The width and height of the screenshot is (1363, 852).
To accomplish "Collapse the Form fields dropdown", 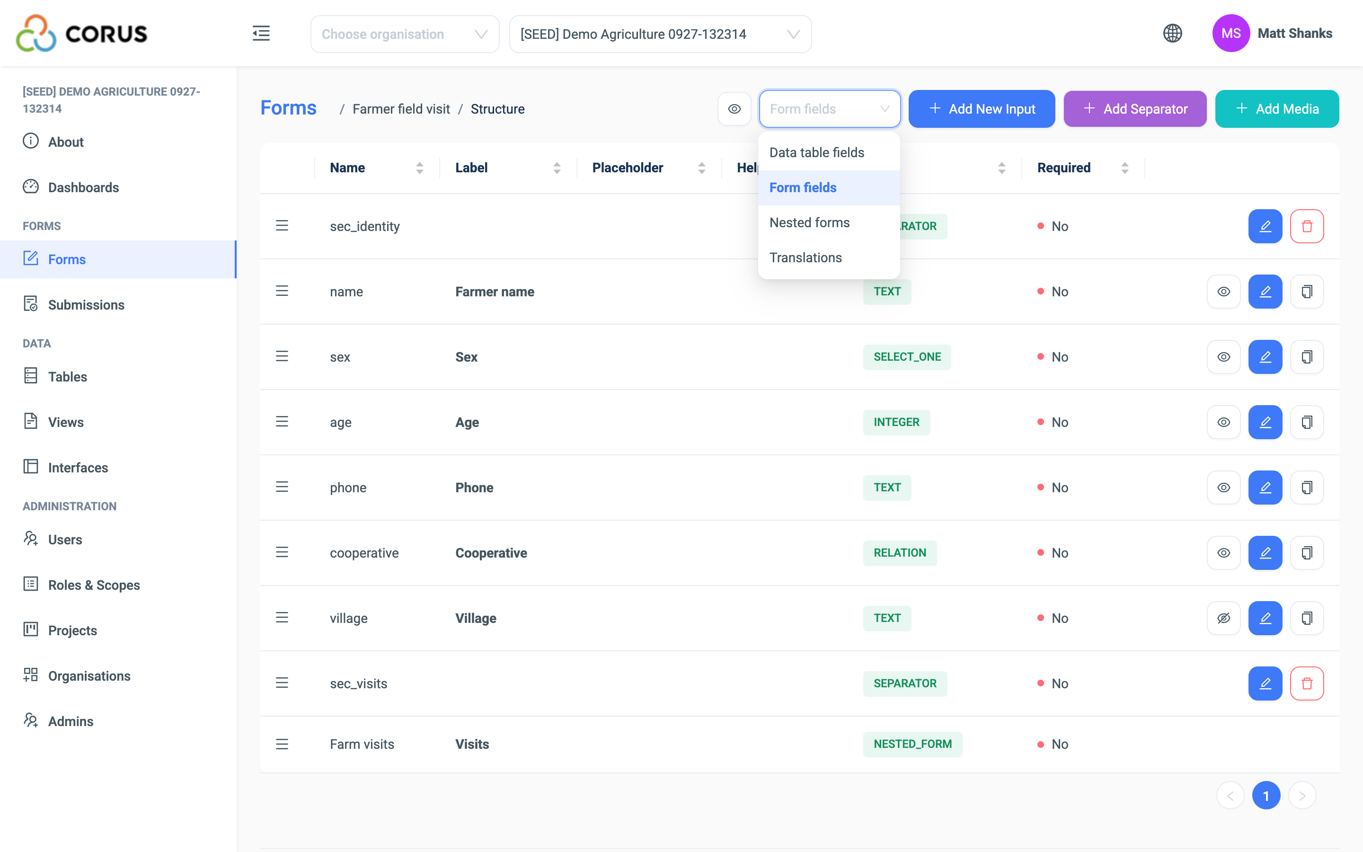I will (829, 109).
